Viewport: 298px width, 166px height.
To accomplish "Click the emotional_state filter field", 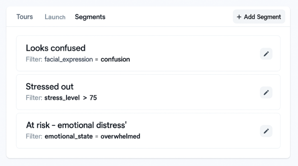I will [69, 136].
